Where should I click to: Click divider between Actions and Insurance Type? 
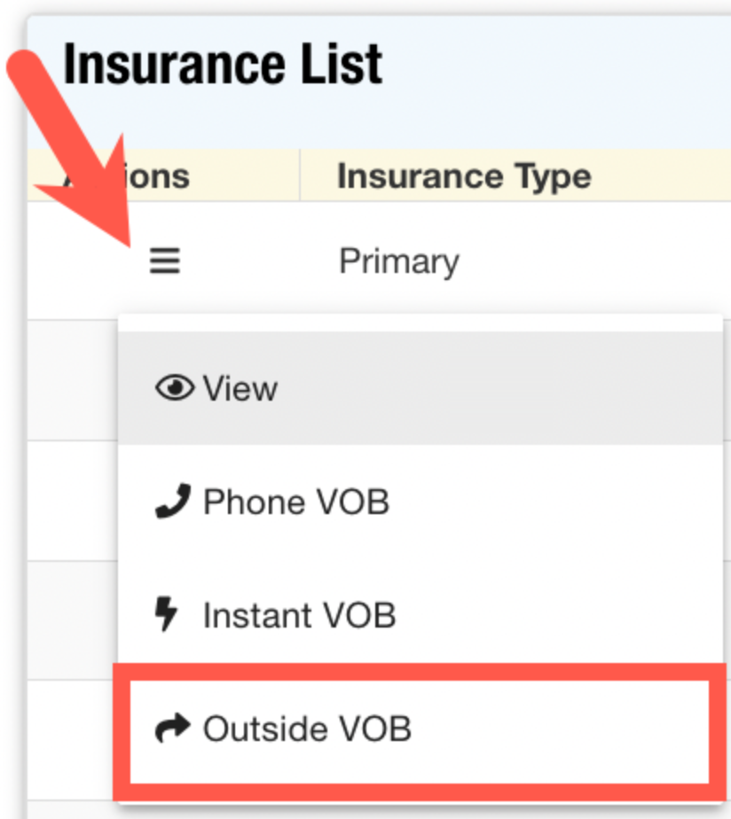click(301, 175)
